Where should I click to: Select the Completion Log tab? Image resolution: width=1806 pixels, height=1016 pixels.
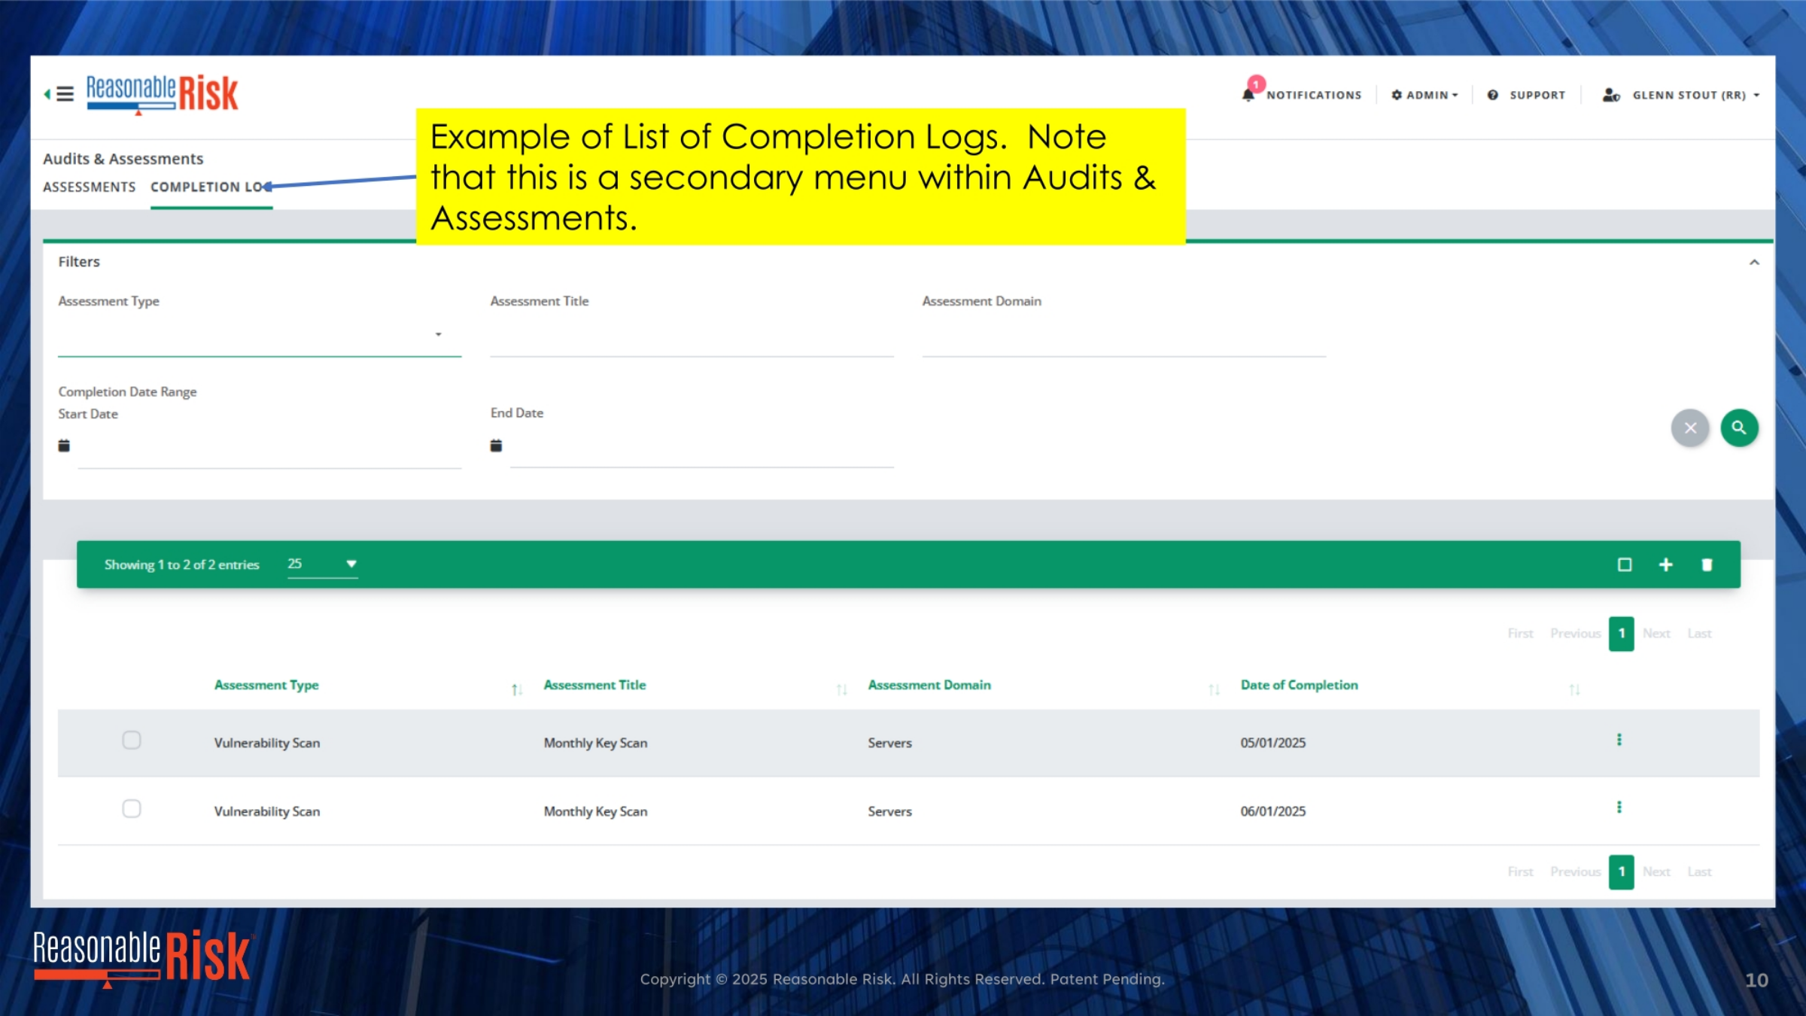[x=211, y=187]
